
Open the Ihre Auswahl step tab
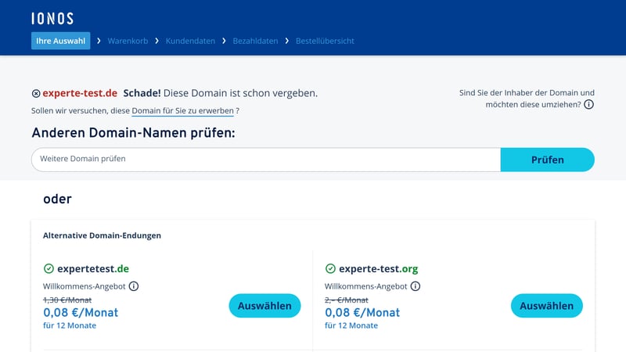pyautogui.click(x=60, y=41)
